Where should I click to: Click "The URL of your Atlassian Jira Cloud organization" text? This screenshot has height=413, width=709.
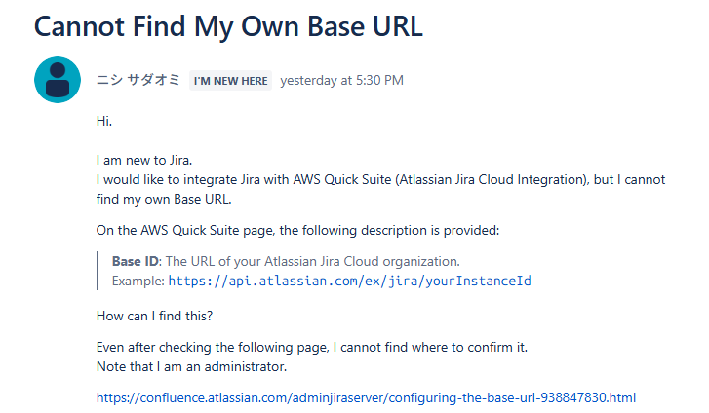coord(314,261)
